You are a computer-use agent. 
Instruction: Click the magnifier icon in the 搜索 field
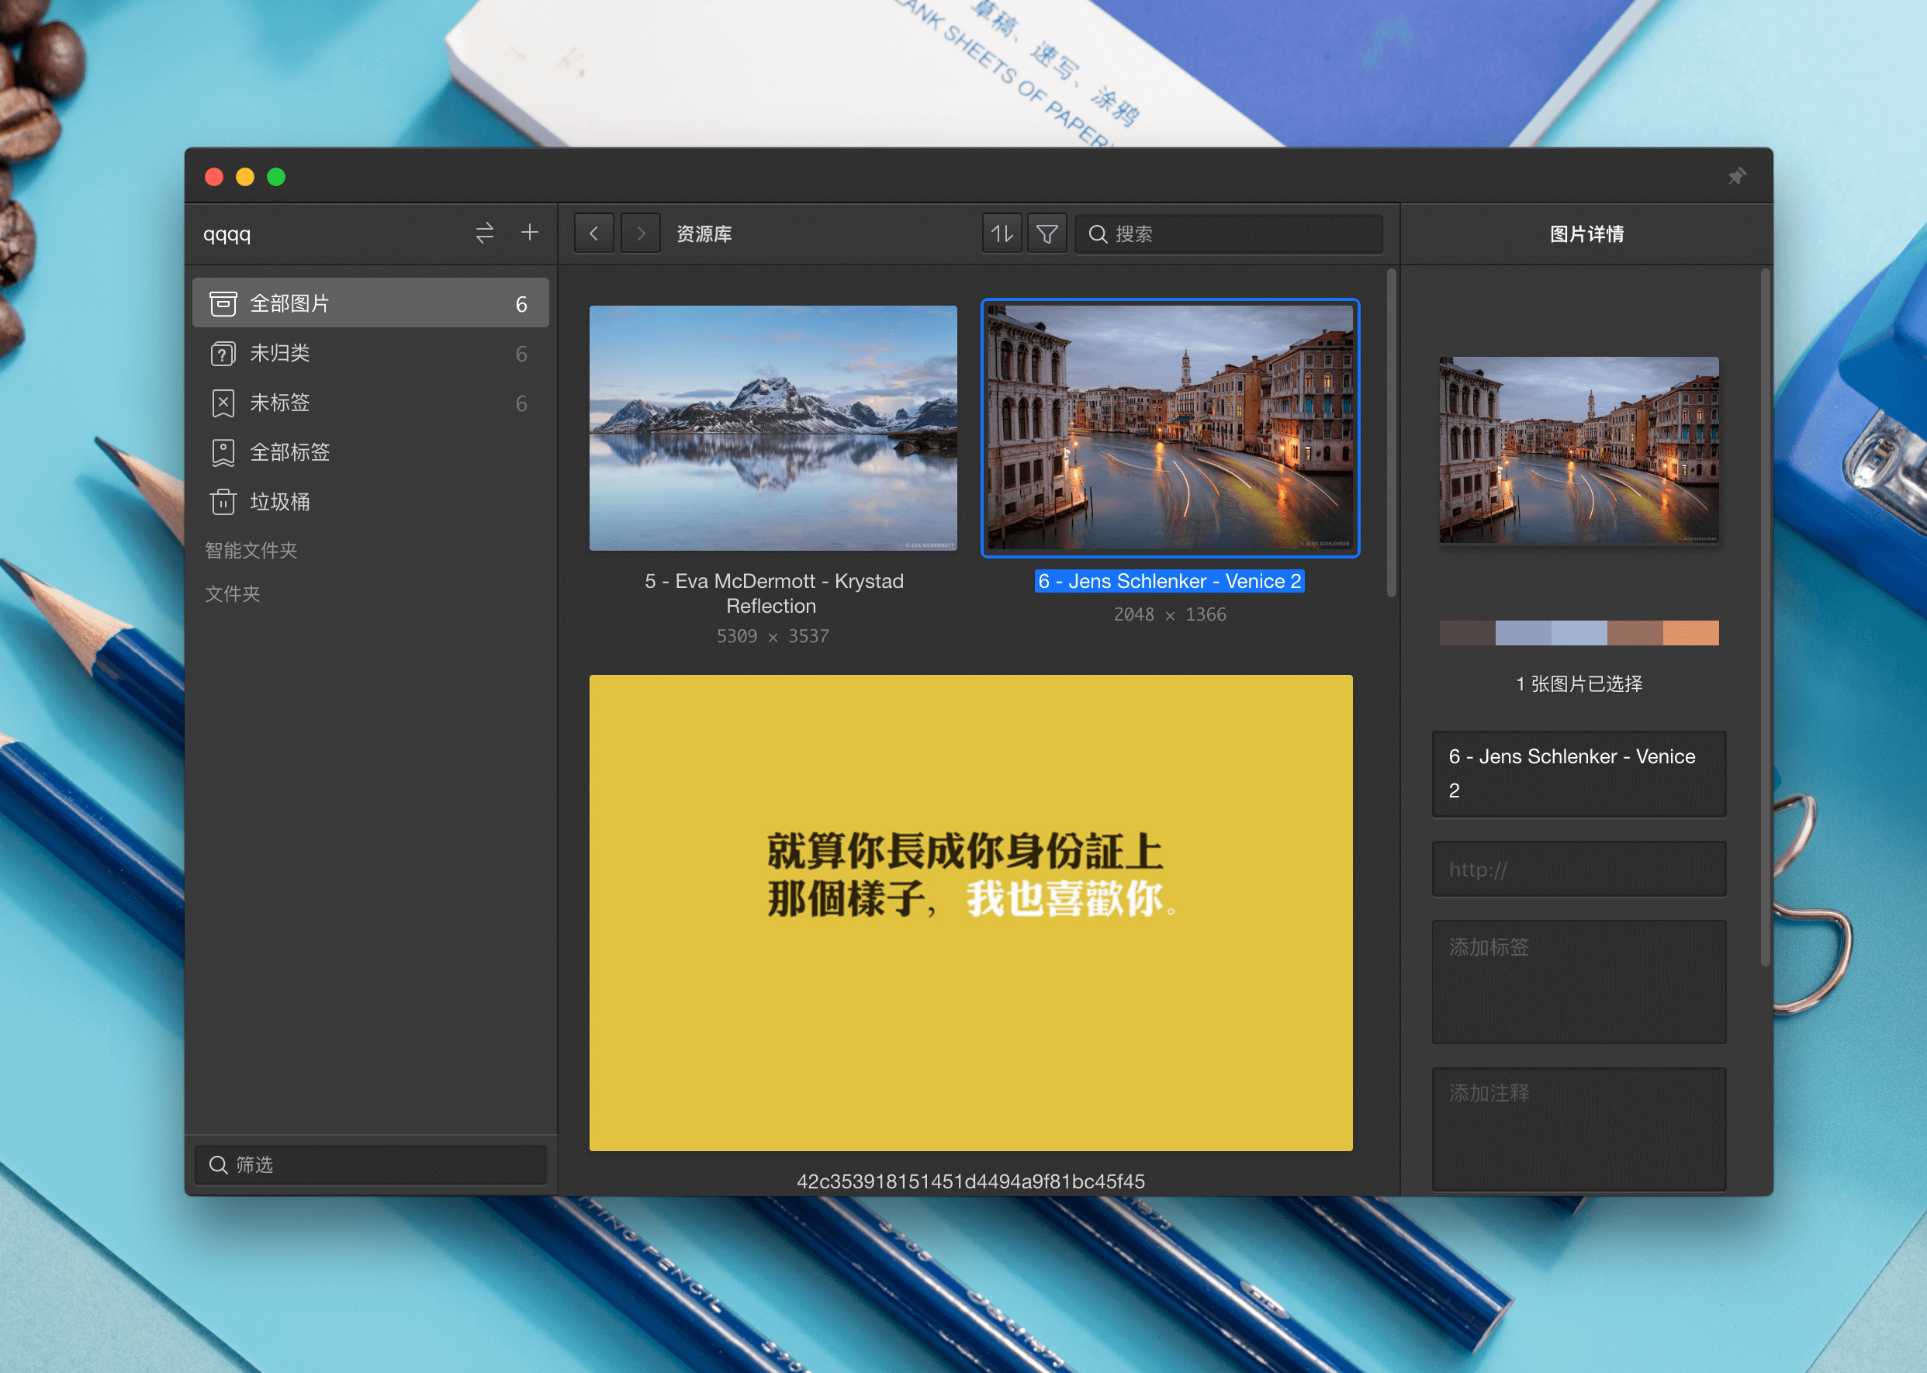(x=1098, y=234)
